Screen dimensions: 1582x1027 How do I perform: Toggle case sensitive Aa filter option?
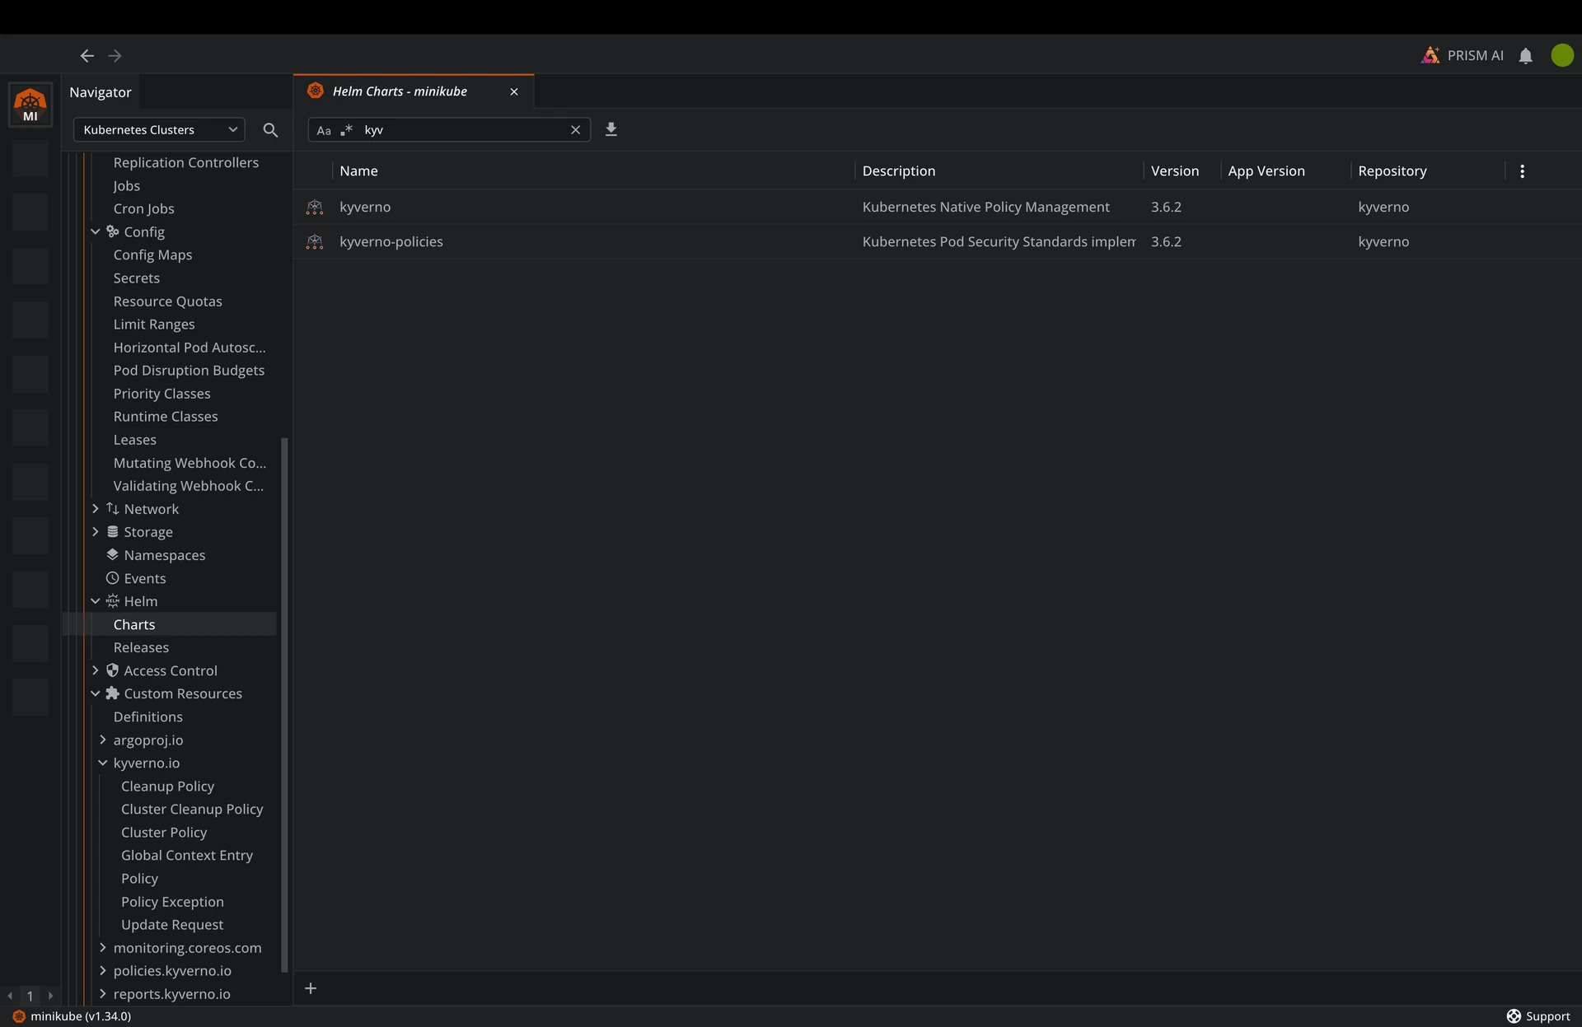pyautogui.click(x=324, y=130)
